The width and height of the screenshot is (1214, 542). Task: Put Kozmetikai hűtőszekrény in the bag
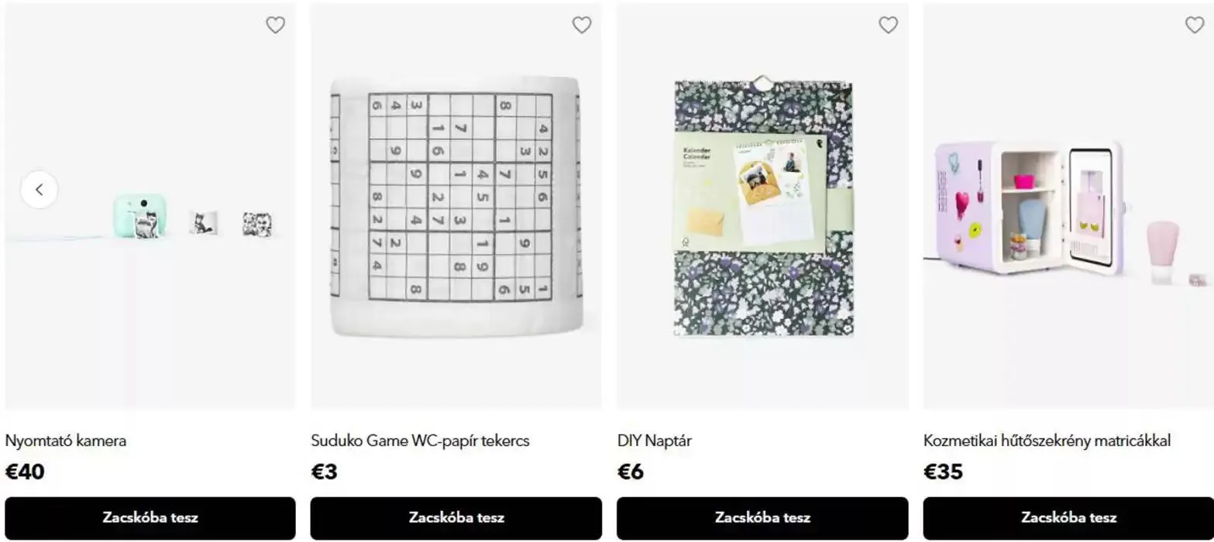(x=1068, y=518)
